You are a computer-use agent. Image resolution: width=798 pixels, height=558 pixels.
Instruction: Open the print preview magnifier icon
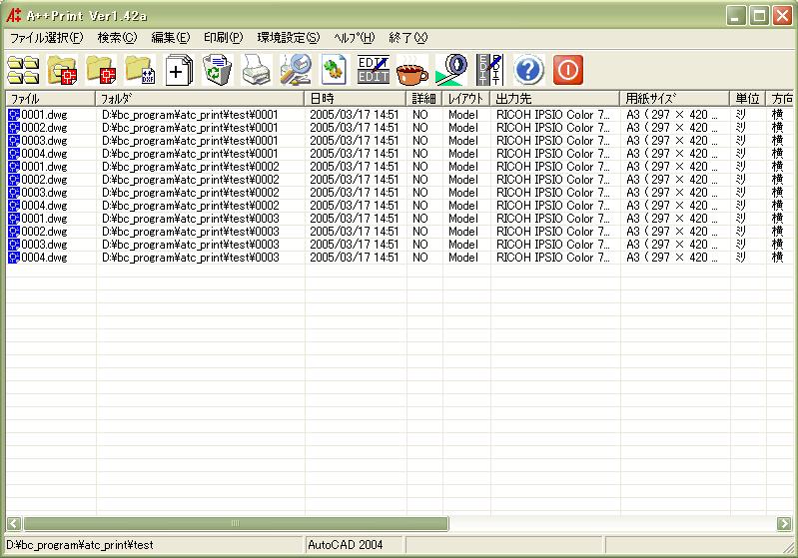click(295, 70)
